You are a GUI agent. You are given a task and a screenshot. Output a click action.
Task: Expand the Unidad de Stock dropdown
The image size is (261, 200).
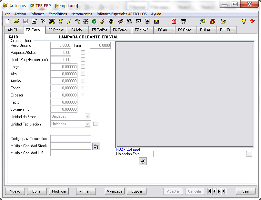(x=87, y=117)
